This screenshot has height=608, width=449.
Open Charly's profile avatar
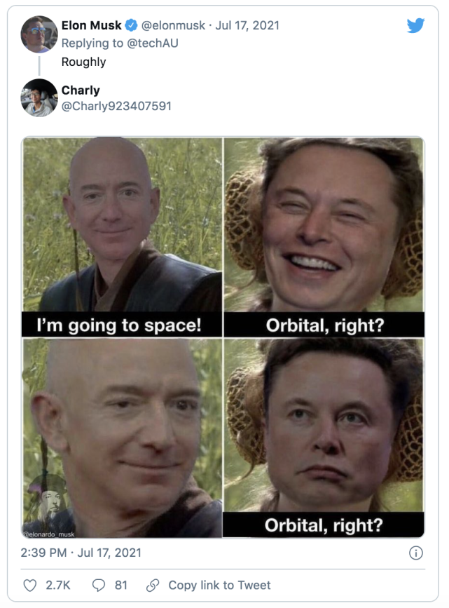point(39,97)
